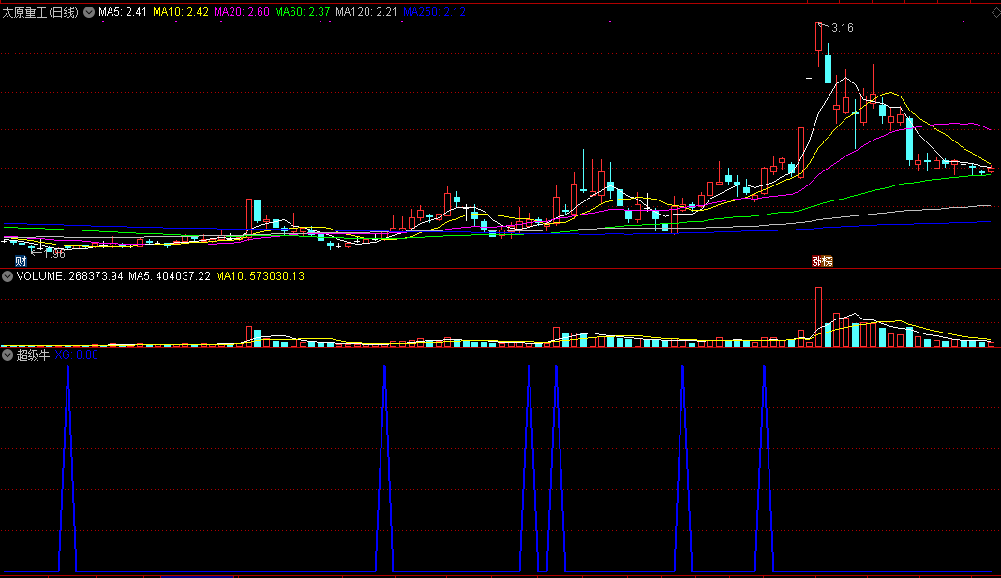Click the volume MA5: 404037.22 label
This screenshot has height=578, width=1001.
coord(169,276)
